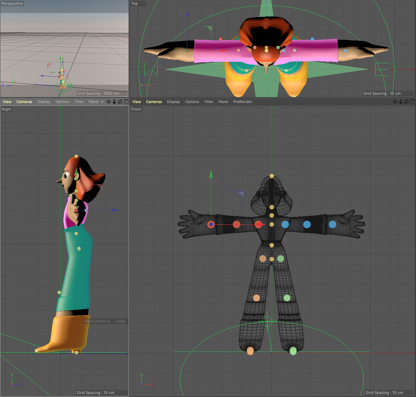Open the Filter menu of the Right viewport
Image resolution: width=416 pixels, height=397 pixels.
click(x=79, y=102)
